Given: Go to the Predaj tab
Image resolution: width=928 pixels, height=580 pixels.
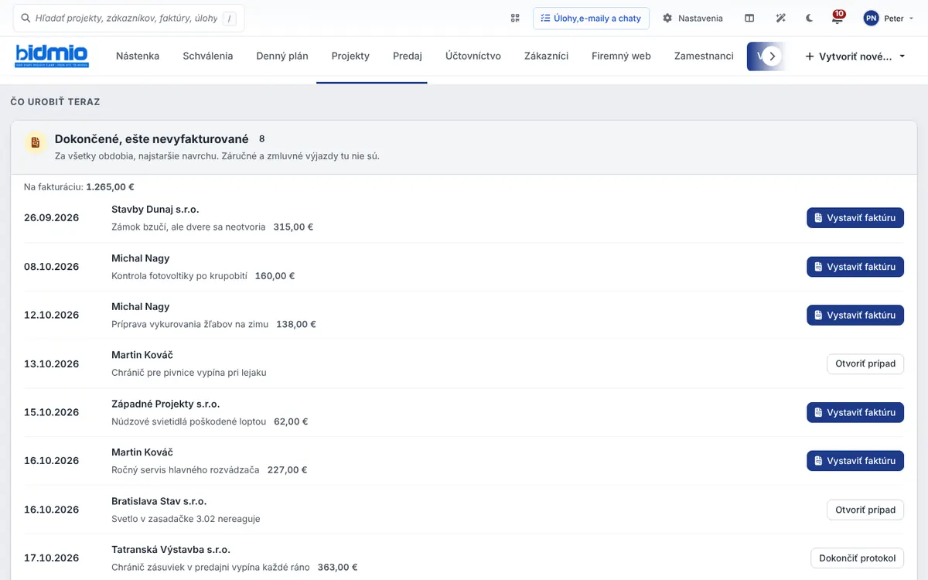Looking at the screenshot, I should (x=408, y=56).
